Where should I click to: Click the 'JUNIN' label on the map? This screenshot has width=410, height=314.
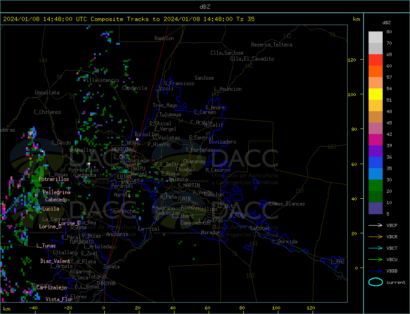[x=184, y=199]
